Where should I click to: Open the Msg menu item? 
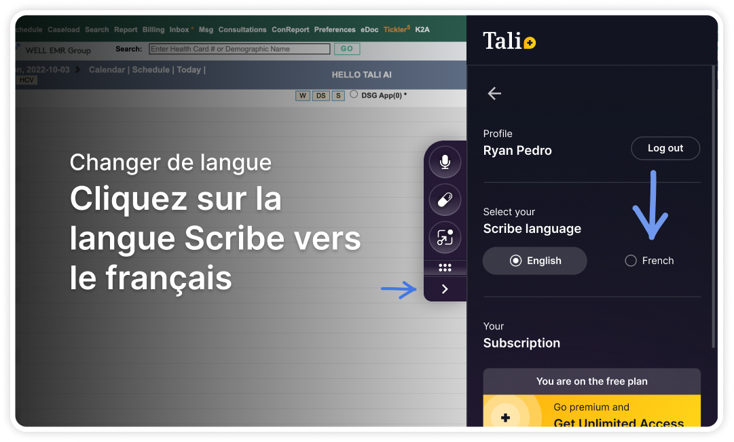pyautogui.click(x=206, y=29)
